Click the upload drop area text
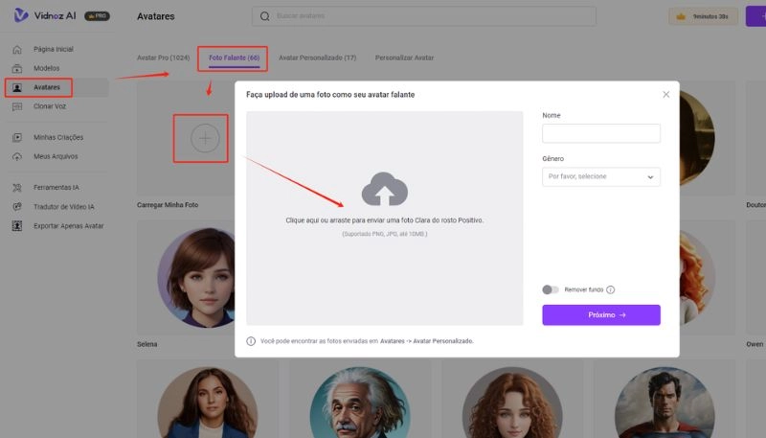The width and height of the screenshot is (766, 438). [385, 220]
